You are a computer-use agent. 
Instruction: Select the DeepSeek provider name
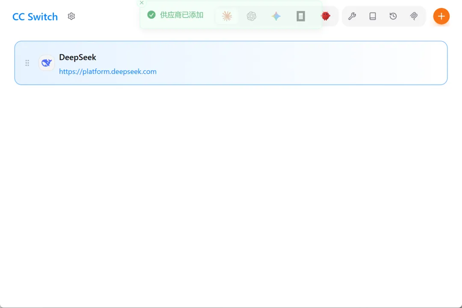(78, 57)
